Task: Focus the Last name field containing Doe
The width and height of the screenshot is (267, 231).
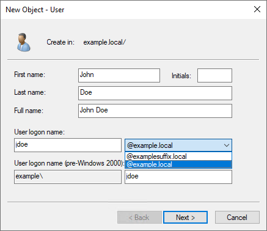Action: click(x=155, y=93)
